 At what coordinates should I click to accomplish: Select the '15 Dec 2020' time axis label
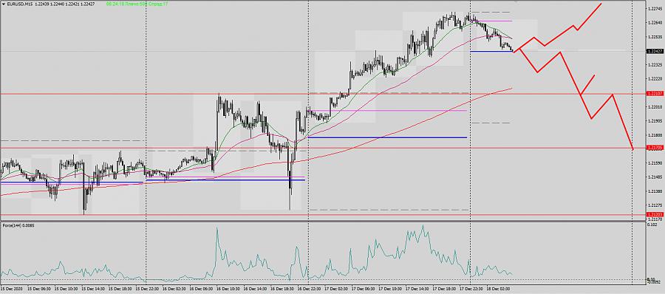tap(11, 287)
